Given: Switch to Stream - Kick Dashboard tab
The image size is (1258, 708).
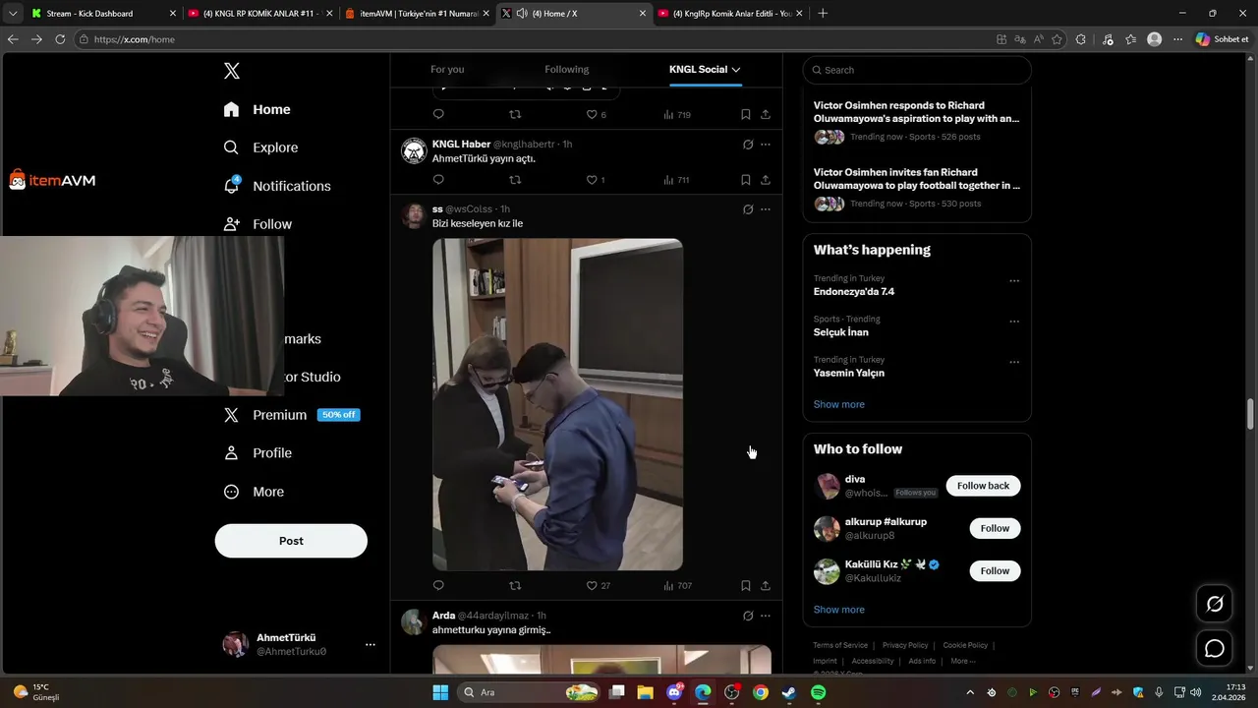Looking at the screenshot, I should click(103, 14).
